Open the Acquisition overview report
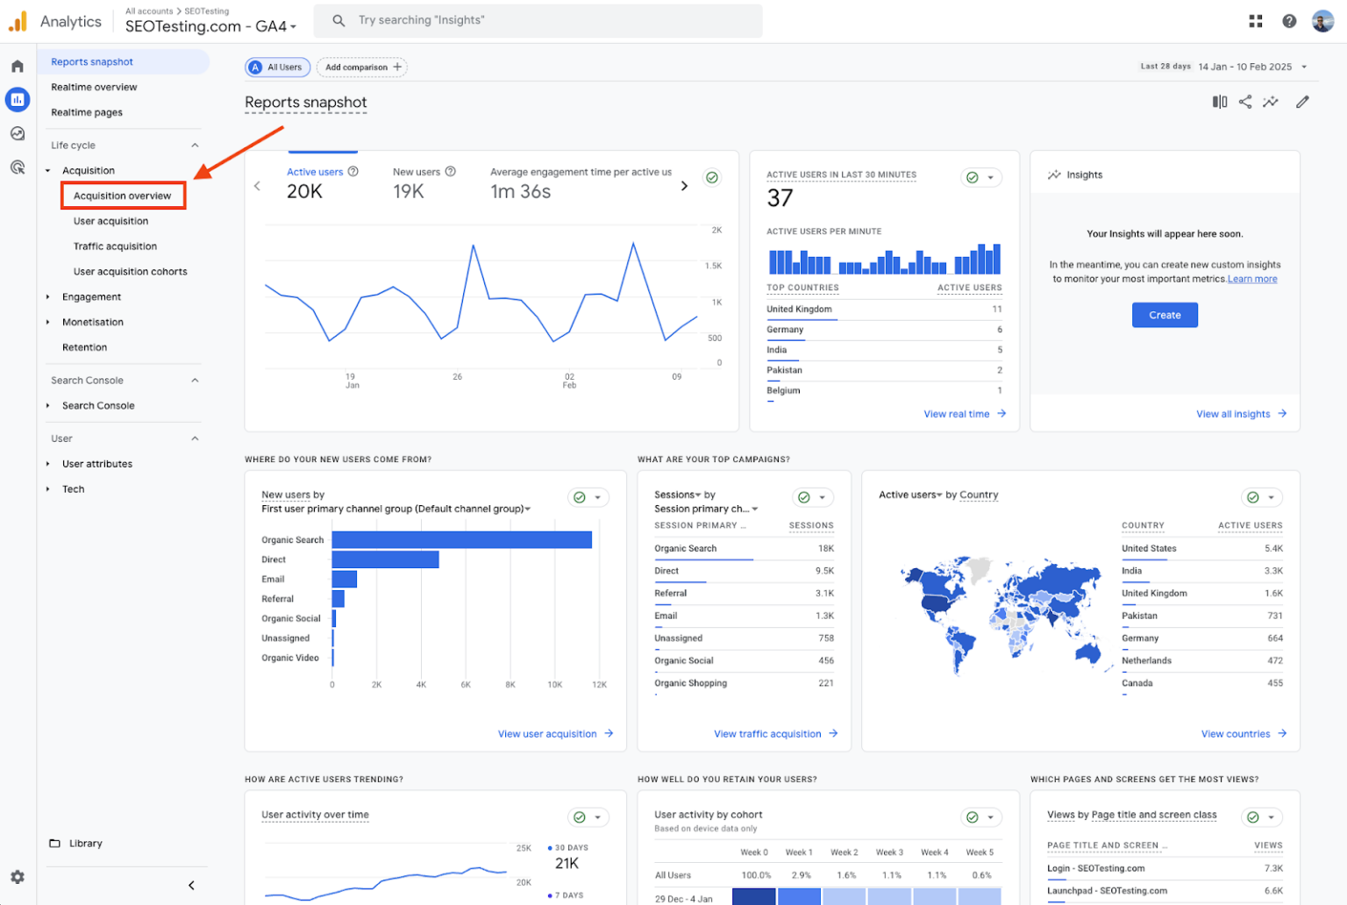Viewport: 1347px width, 905px height. coord(123,195)
